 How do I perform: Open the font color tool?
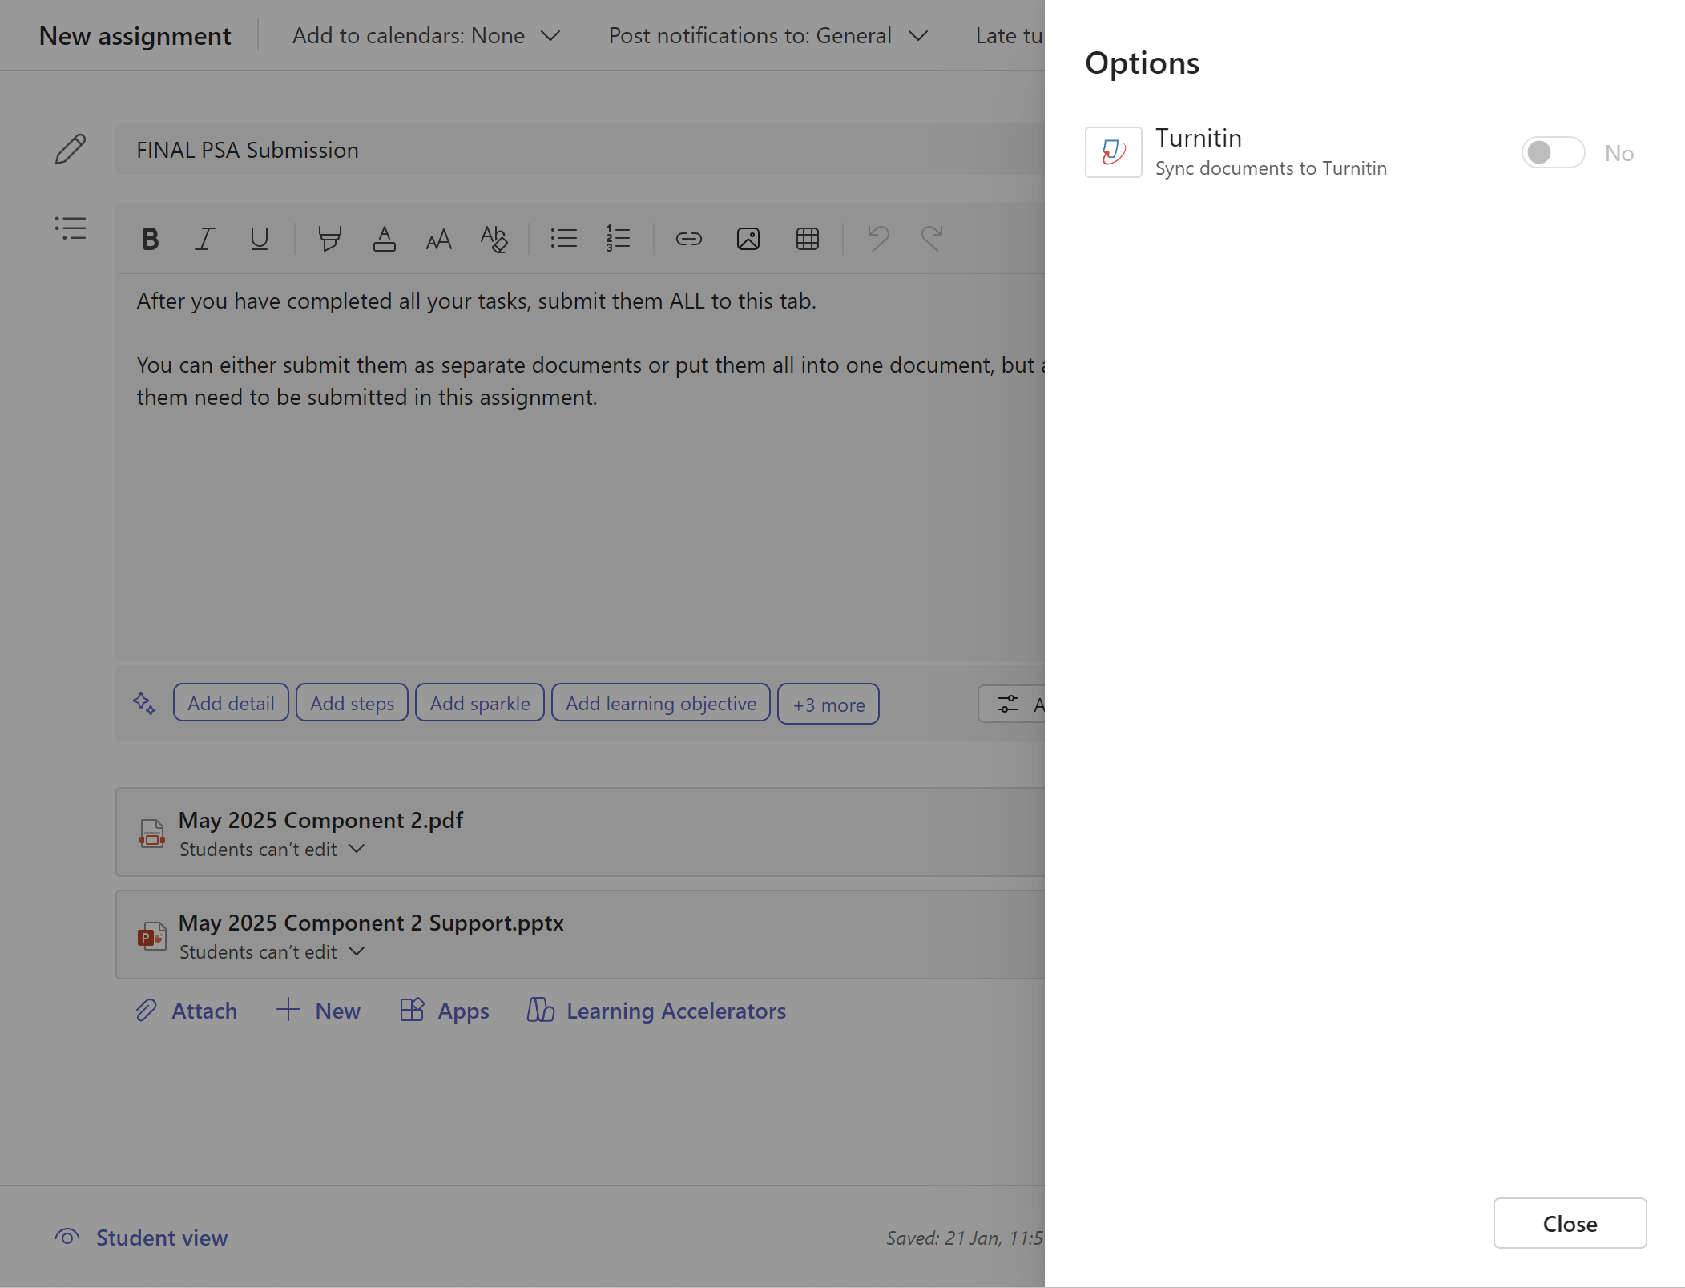point(384,239)
